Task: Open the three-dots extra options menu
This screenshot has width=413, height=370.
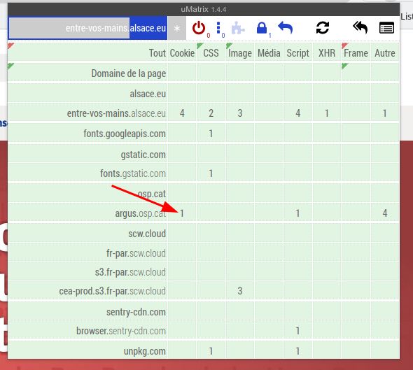Action: tap(218, 28)
